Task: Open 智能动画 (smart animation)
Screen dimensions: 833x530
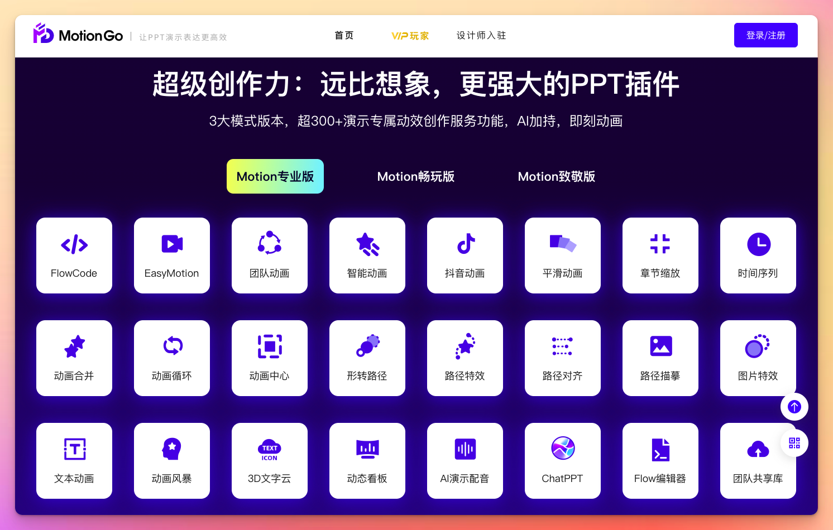Action: click(x=367, y=256)
